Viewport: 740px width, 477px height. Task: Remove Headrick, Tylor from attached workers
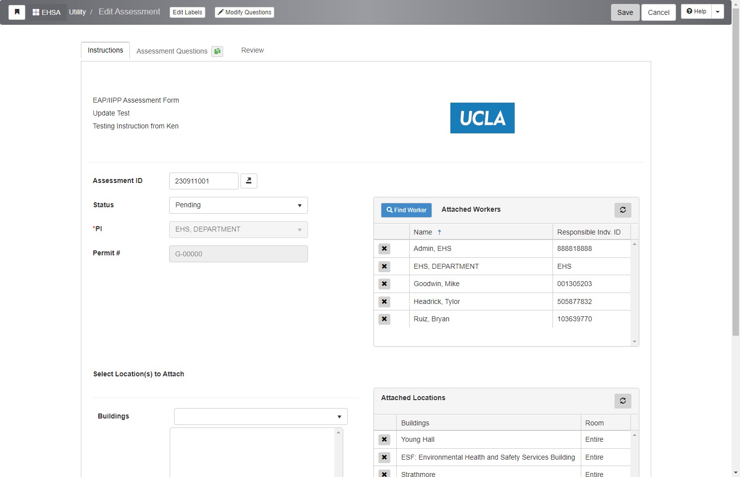(x=384, y=302)
